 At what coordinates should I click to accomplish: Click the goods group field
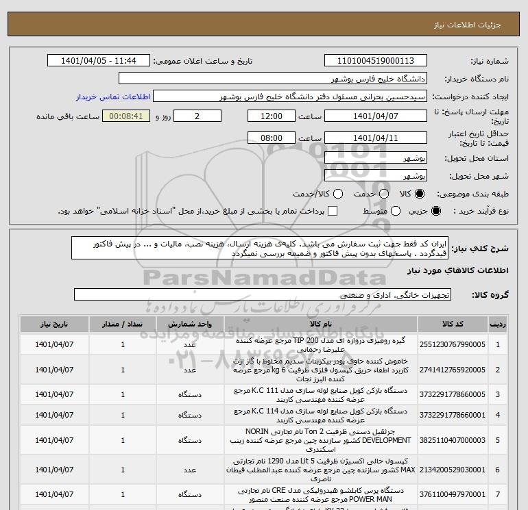[x=263, y=294]
